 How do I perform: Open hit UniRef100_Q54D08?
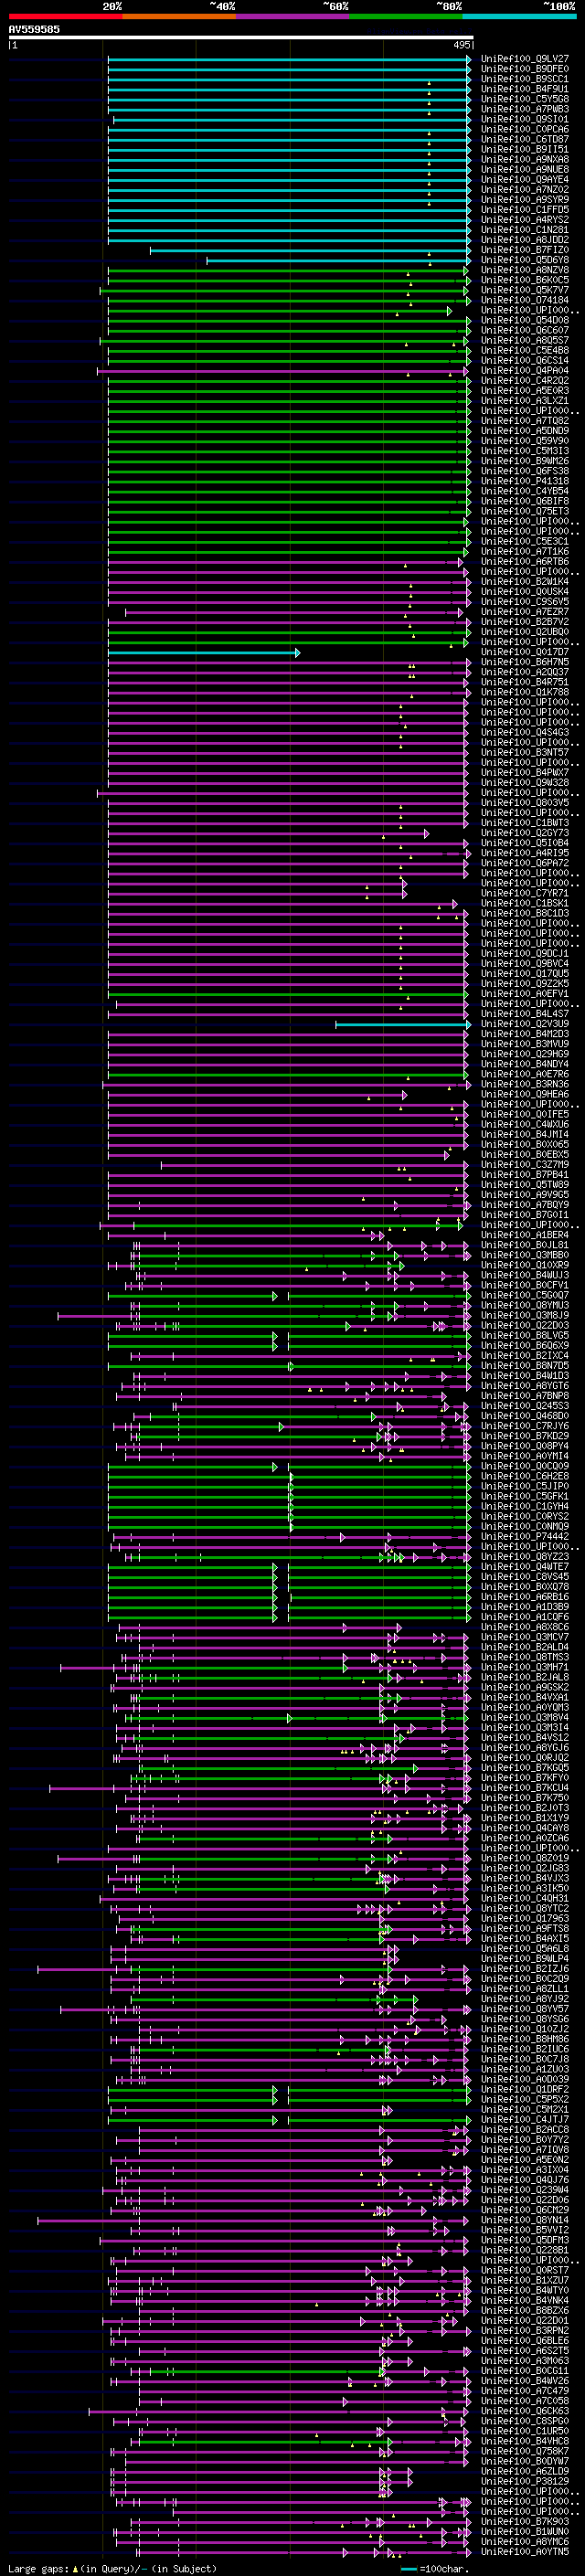[525, 320]
